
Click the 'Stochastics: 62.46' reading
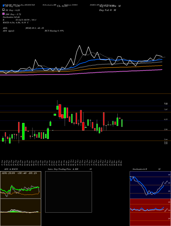tap(11, 17)
